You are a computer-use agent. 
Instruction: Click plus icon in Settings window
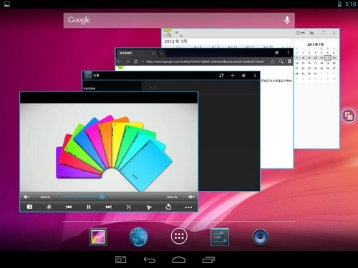tap(233, 76)
